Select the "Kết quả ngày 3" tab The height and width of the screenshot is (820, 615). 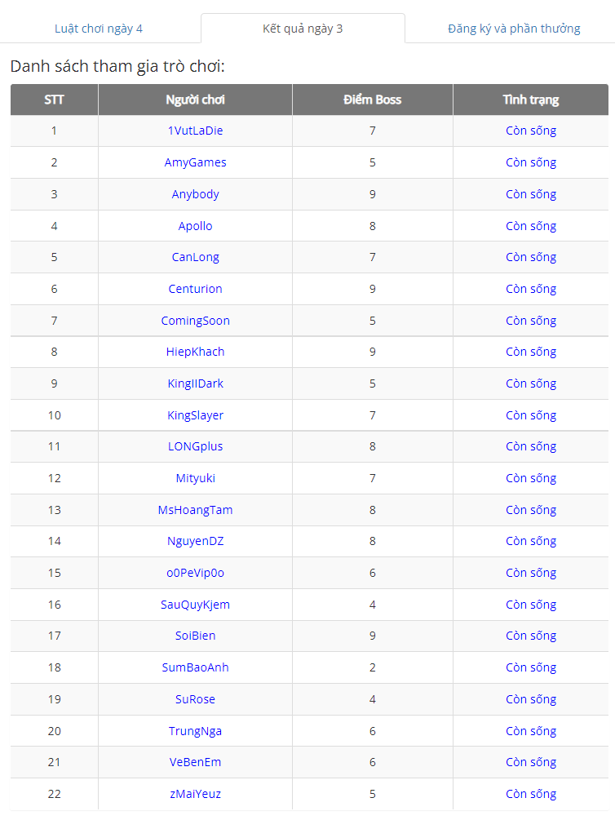303,27
